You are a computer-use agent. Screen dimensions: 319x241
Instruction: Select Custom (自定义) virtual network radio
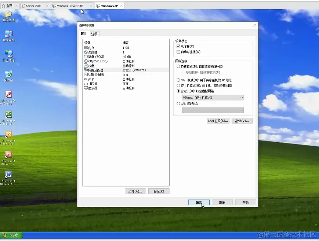tap(178, 91)
